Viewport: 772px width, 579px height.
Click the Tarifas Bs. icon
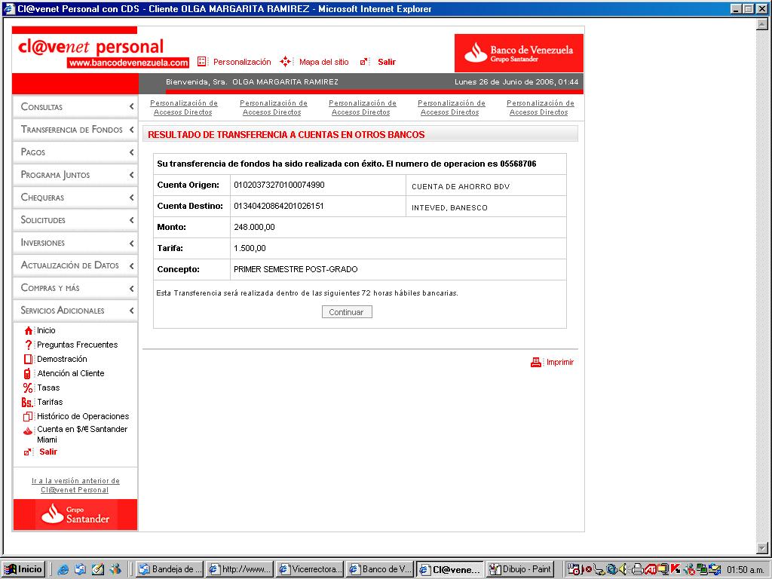click(27, 403)
